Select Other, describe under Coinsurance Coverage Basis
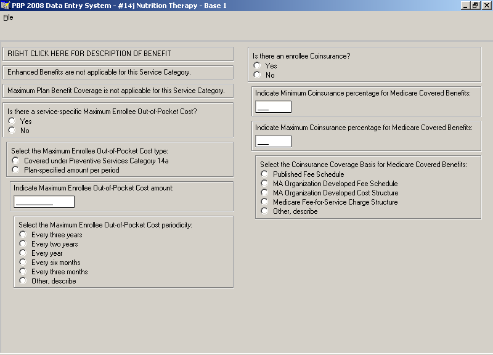This screenshot has height=355, width=493. point(264,211)
